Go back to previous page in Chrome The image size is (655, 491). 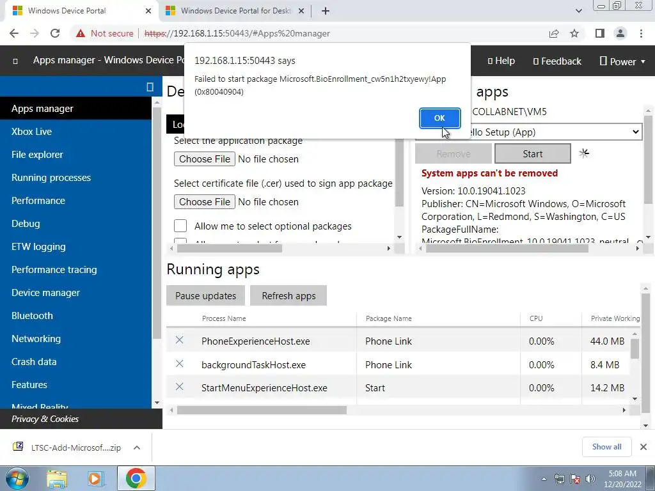point(14,33)
